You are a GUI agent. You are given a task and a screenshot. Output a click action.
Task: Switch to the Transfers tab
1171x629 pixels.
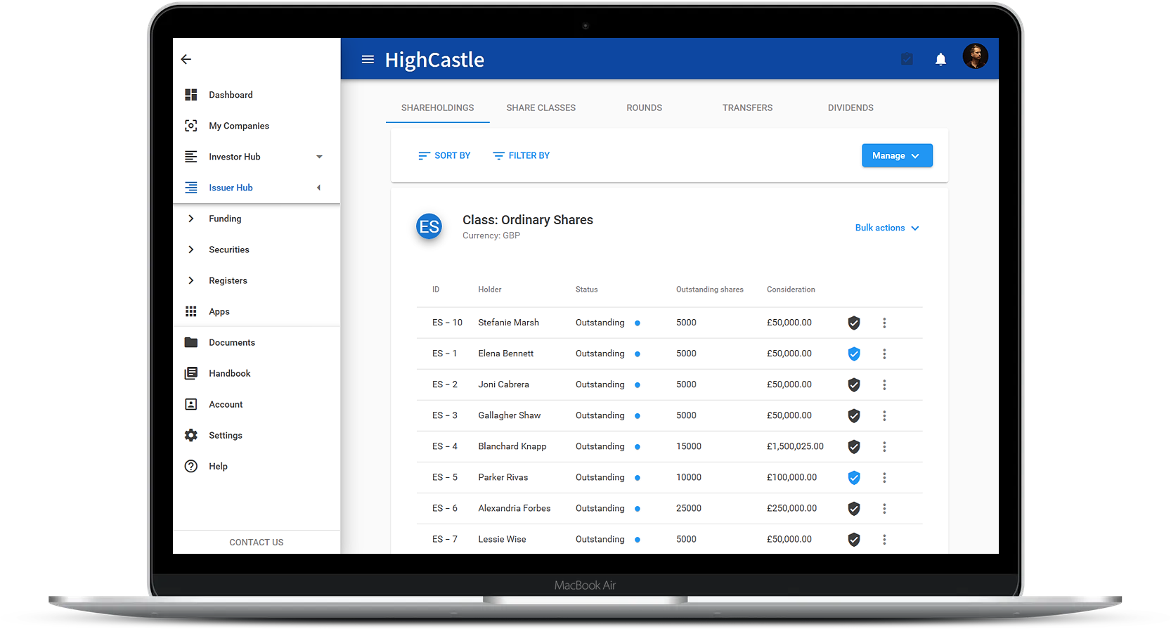coord(747,108)
